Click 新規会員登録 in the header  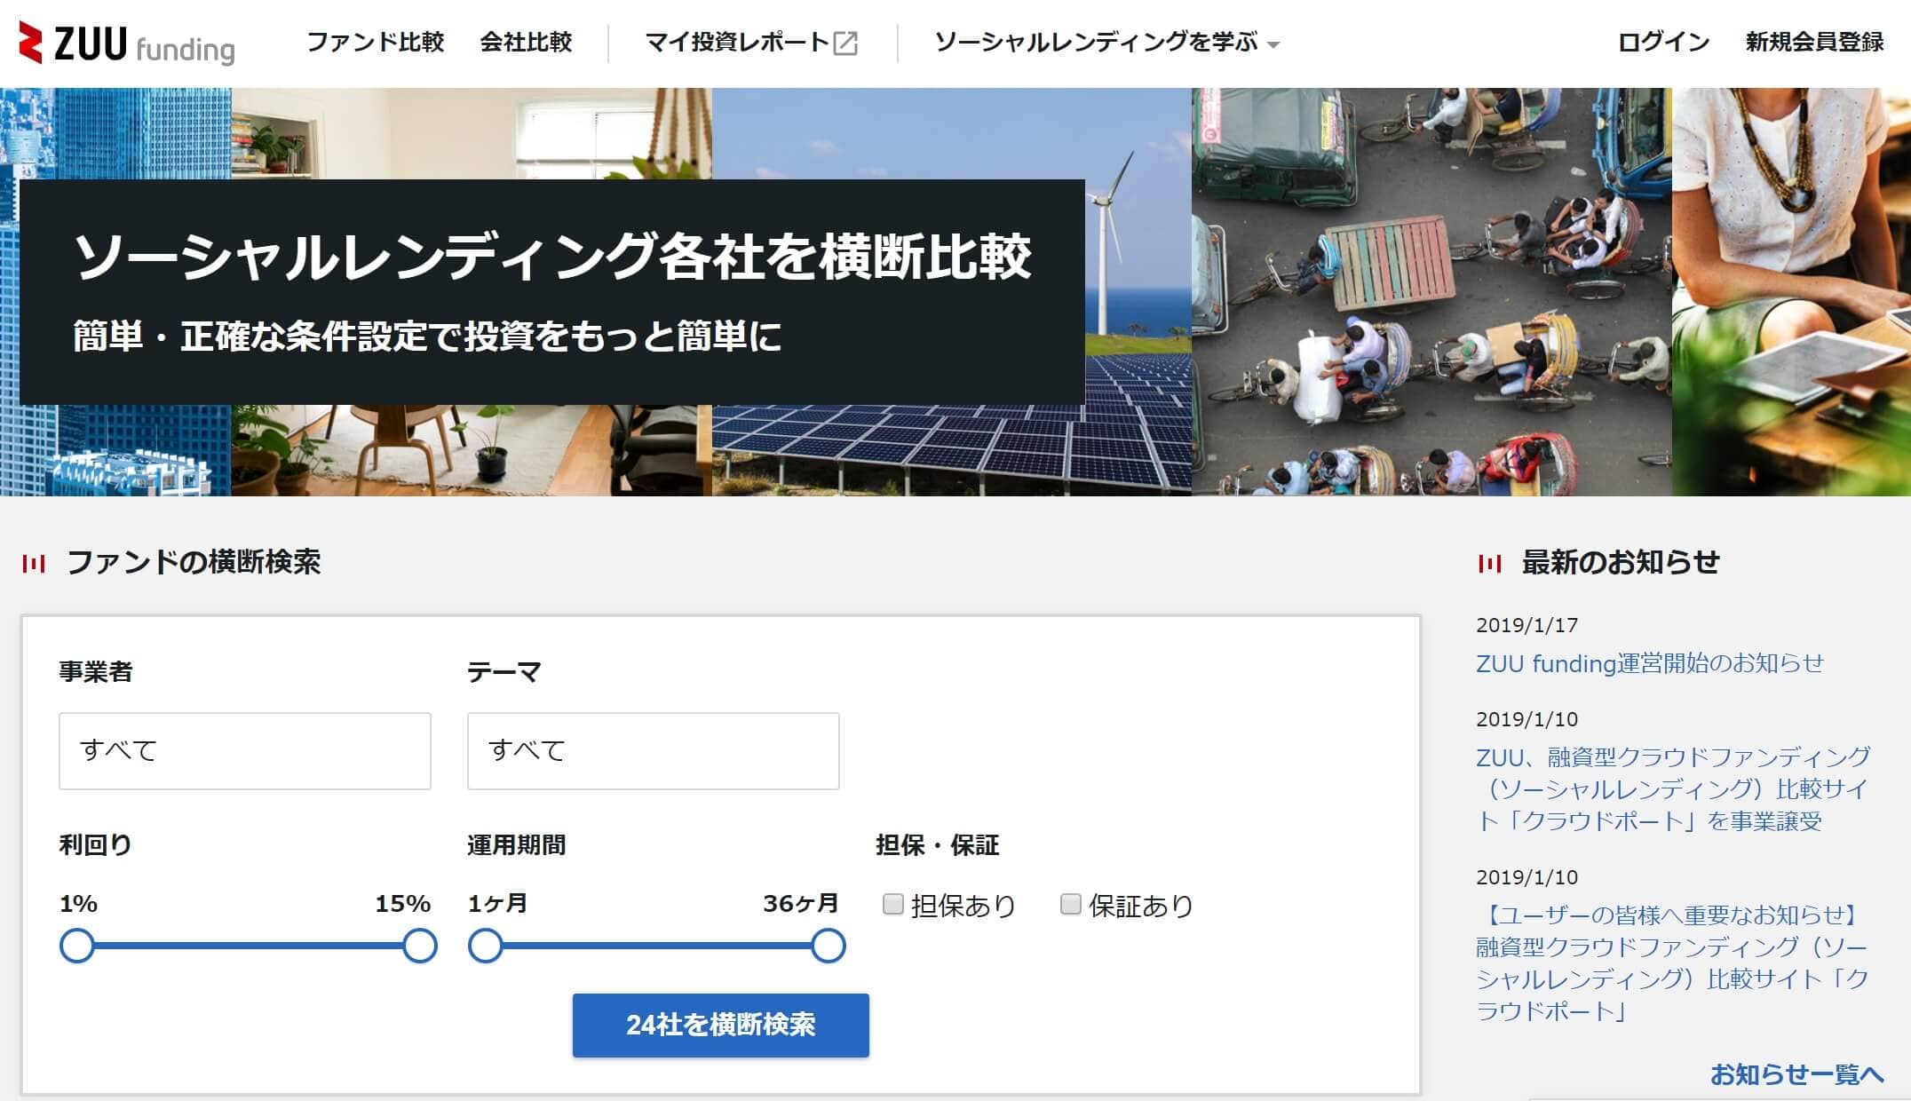pos(1814,42)
